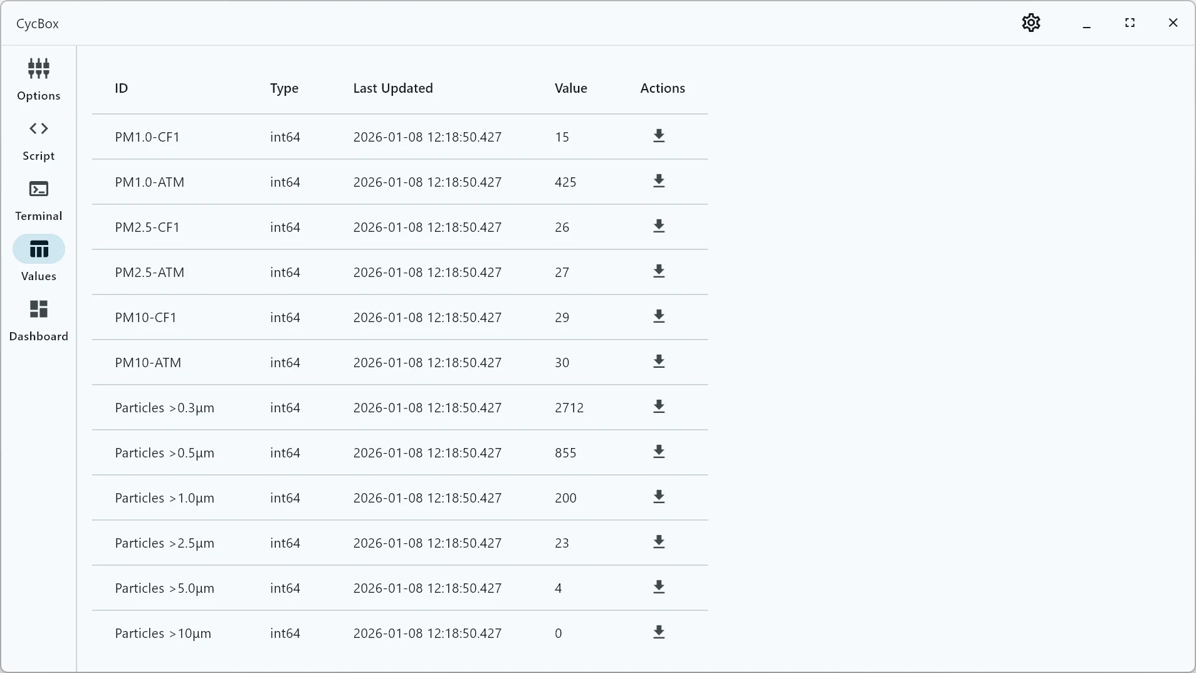Select the Script section icon
1196x673 pixels.
[38, 139]
